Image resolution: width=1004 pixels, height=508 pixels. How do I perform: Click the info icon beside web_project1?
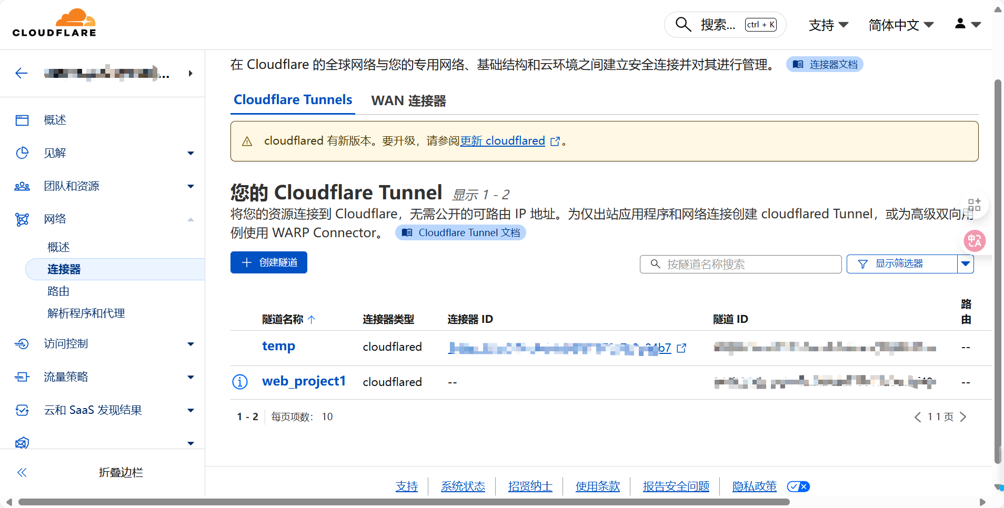[240, 382]
